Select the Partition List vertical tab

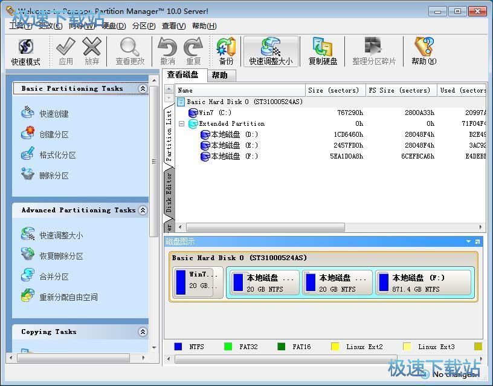click(x=169, y=136)
